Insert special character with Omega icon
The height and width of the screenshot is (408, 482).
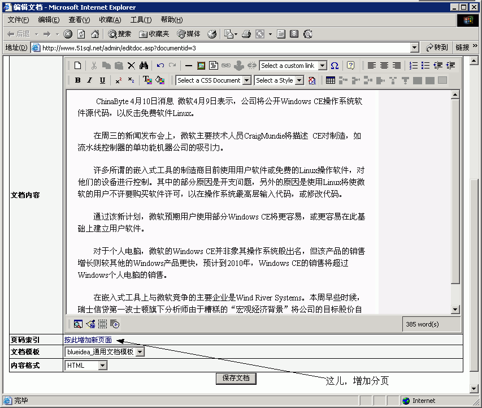pyautogui.click(x=335, y=66)
